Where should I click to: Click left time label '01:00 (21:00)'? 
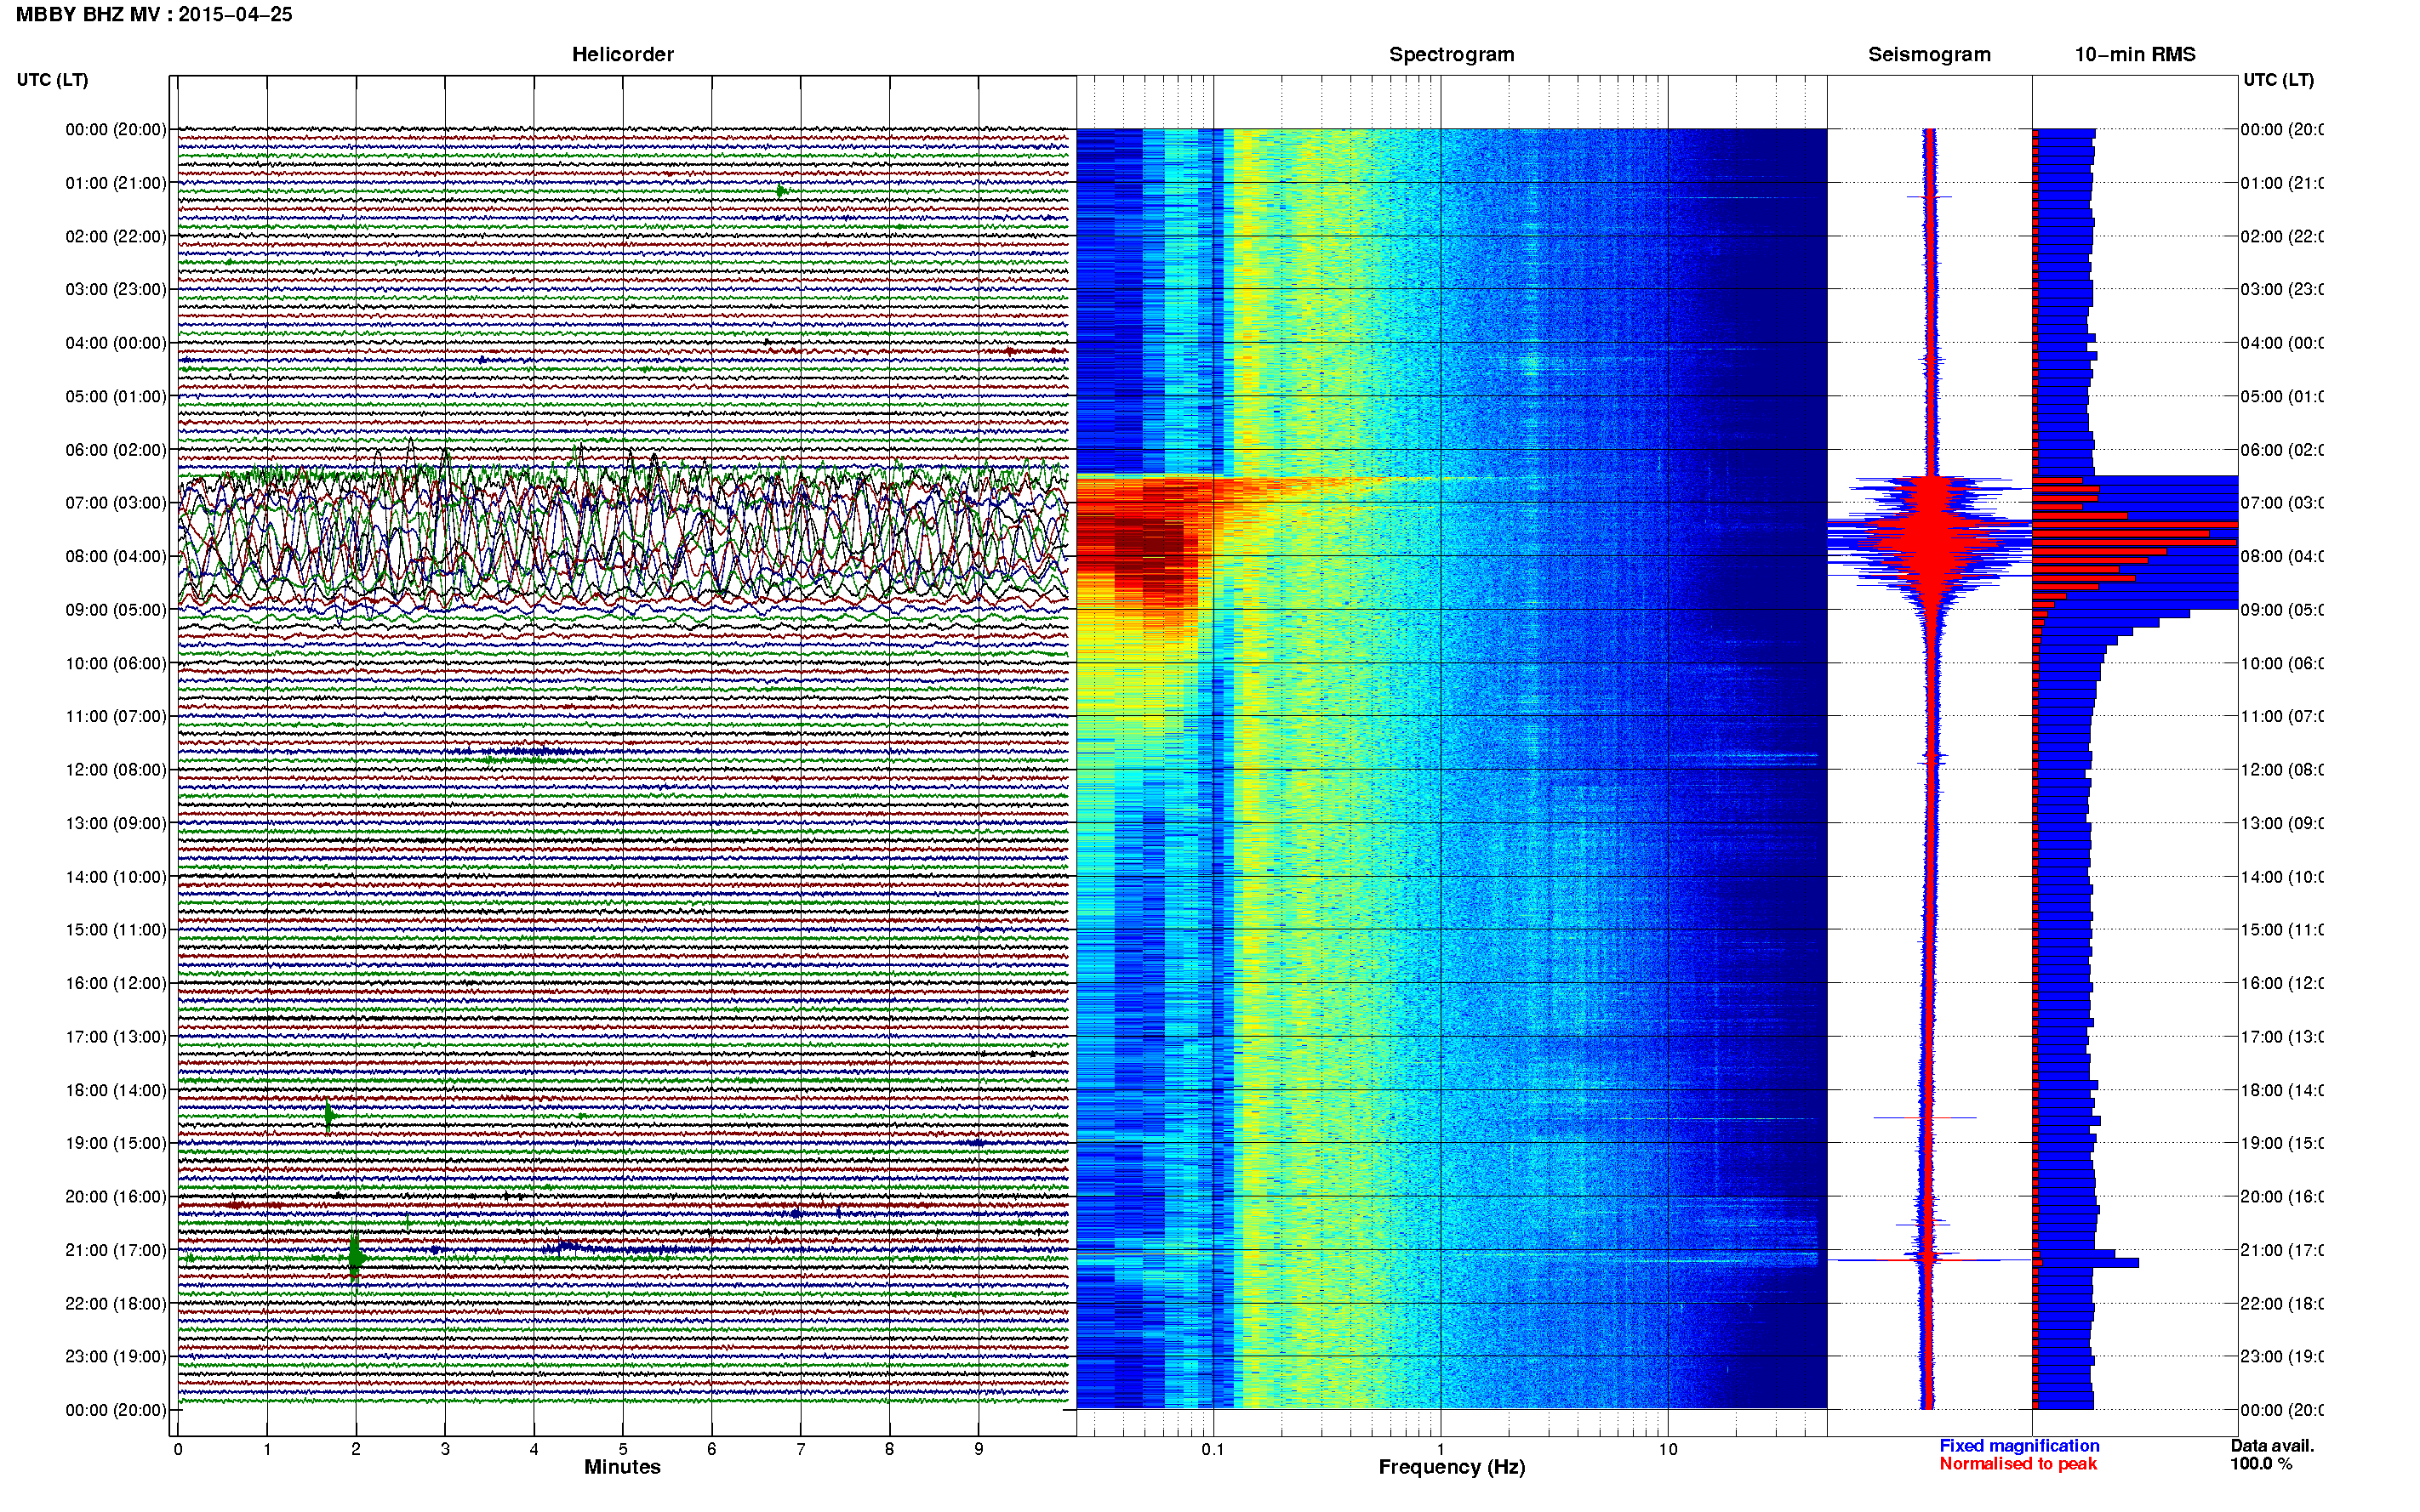(116, 183)
